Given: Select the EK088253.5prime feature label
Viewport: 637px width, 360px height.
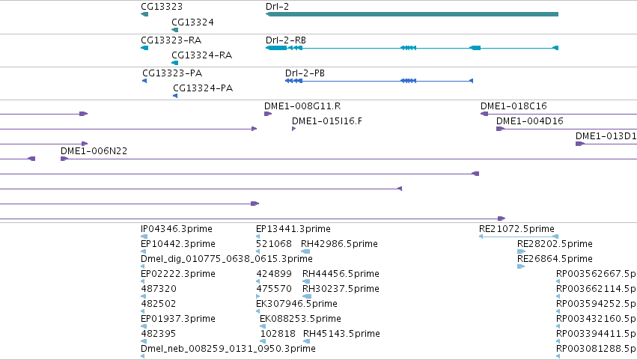Looking at the screenshot, I should click(300, 319).
